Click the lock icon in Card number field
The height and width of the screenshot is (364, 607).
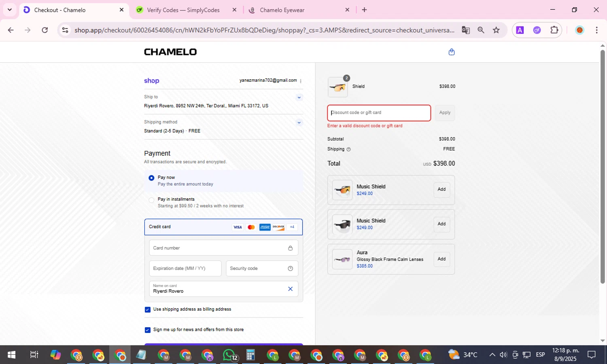290,248
